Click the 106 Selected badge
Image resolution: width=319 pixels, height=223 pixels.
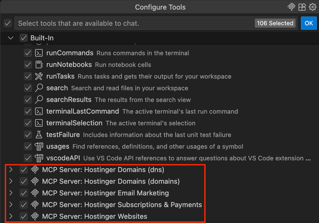click(275, 23)
